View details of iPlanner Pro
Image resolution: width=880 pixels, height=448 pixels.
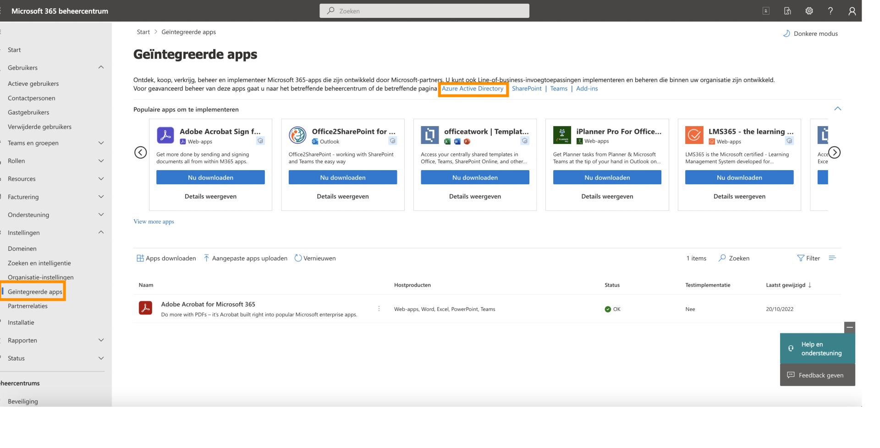(607, 196)
